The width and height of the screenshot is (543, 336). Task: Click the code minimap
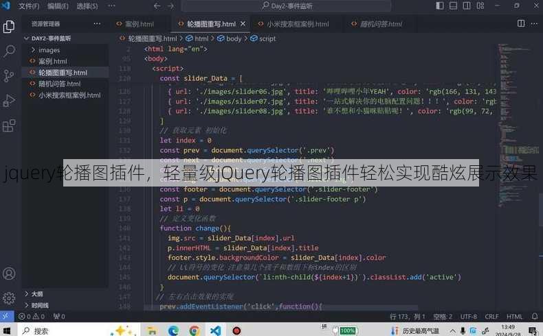(517, 126)
